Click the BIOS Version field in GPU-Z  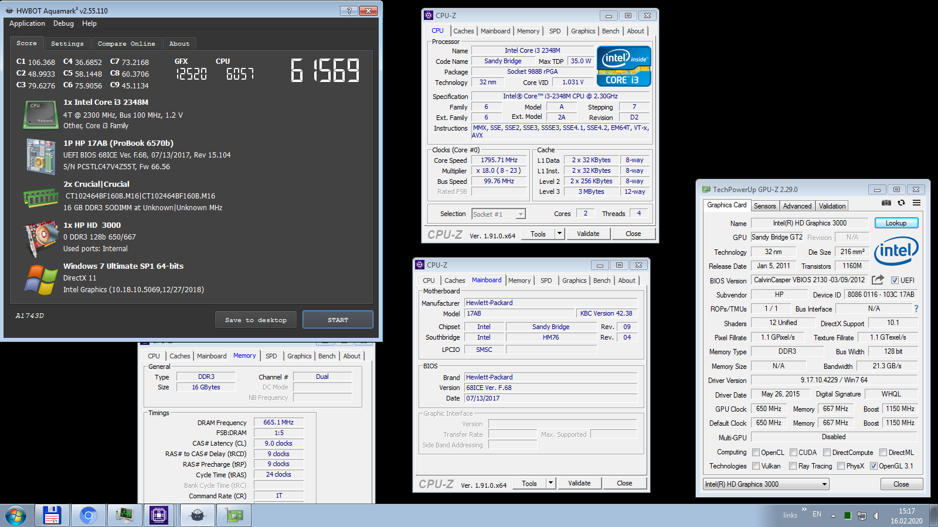point(810,280)
